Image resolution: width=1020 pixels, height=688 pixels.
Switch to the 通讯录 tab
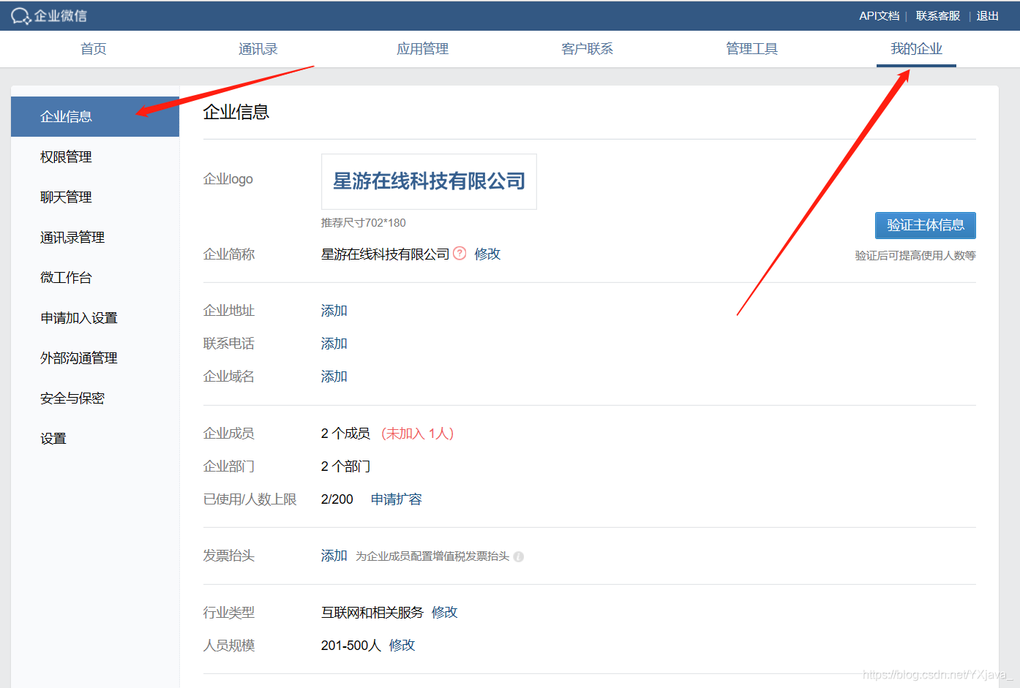pyautogui.click(x=258, y=49)
